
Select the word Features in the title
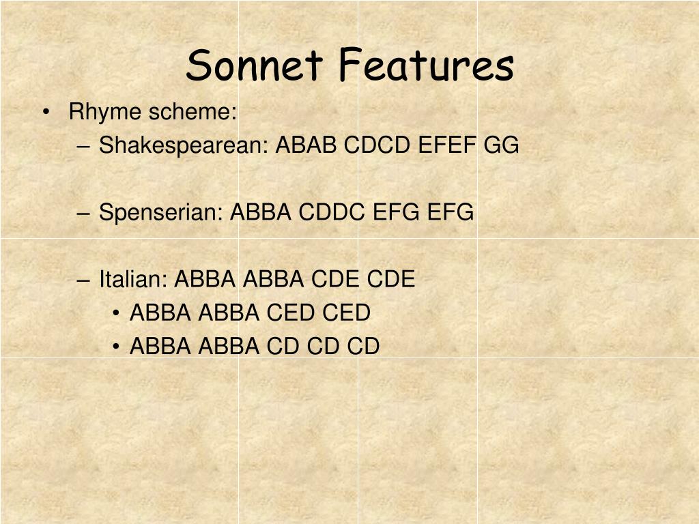click(427, 65)
